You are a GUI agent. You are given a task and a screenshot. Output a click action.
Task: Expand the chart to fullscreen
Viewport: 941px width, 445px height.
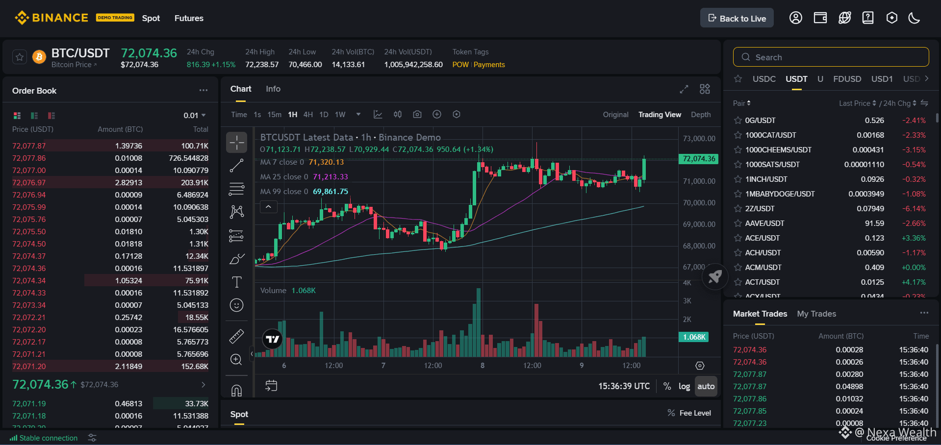click(x=684, y=89)
